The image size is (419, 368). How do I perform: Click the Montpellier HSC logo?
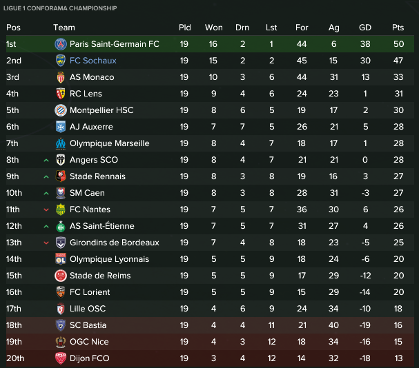(61, 110)
